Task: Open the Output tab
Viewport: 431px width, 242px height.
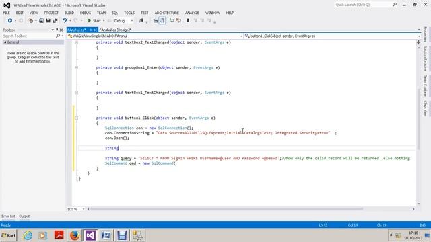Action: pyautogui.click(x=24, y=216)
